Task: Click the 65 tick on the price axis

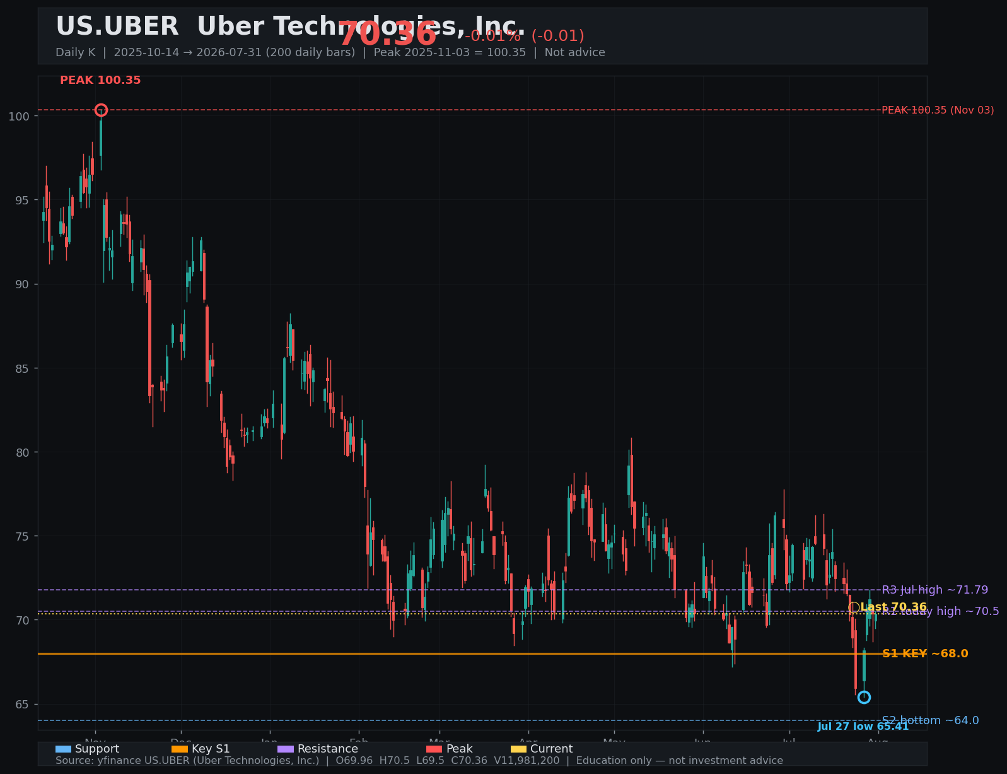Action: 23,705
